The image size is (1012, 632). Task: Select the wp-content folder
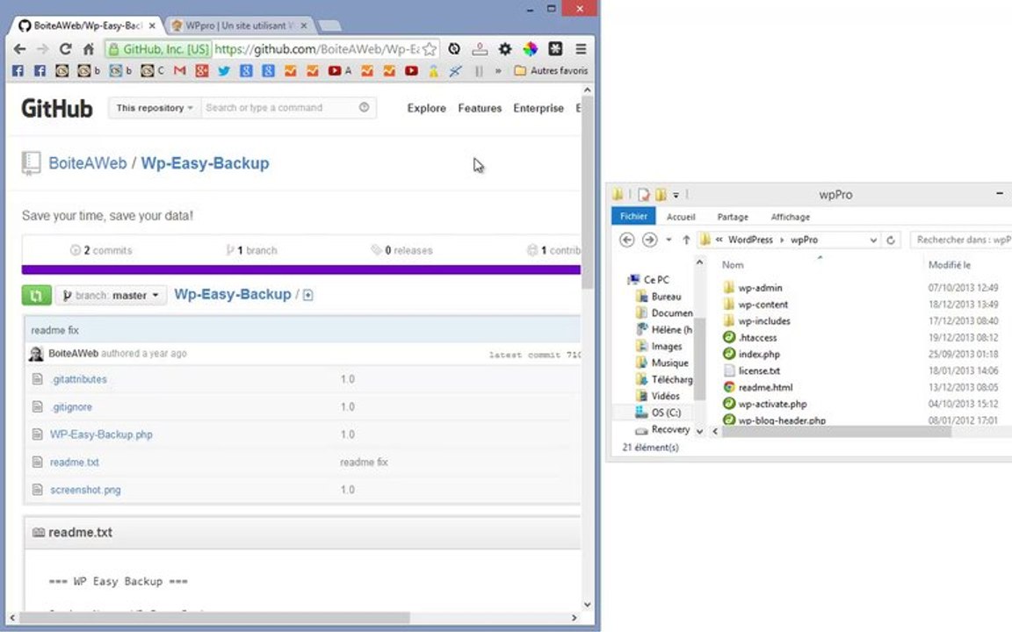(x=763, y=305)
